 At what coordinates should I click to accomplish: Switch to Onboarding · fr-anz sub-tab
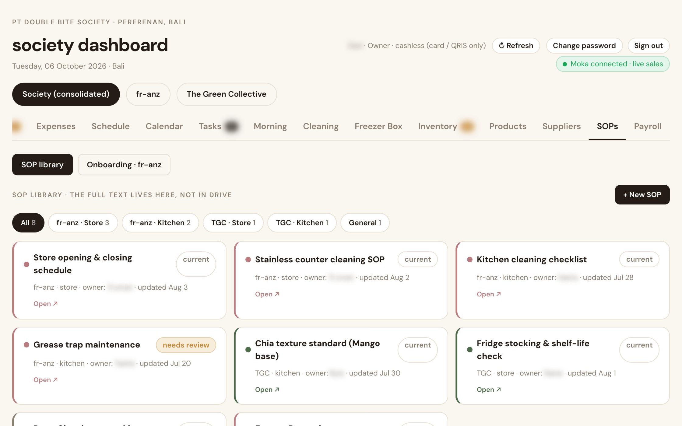pos(124,165)
